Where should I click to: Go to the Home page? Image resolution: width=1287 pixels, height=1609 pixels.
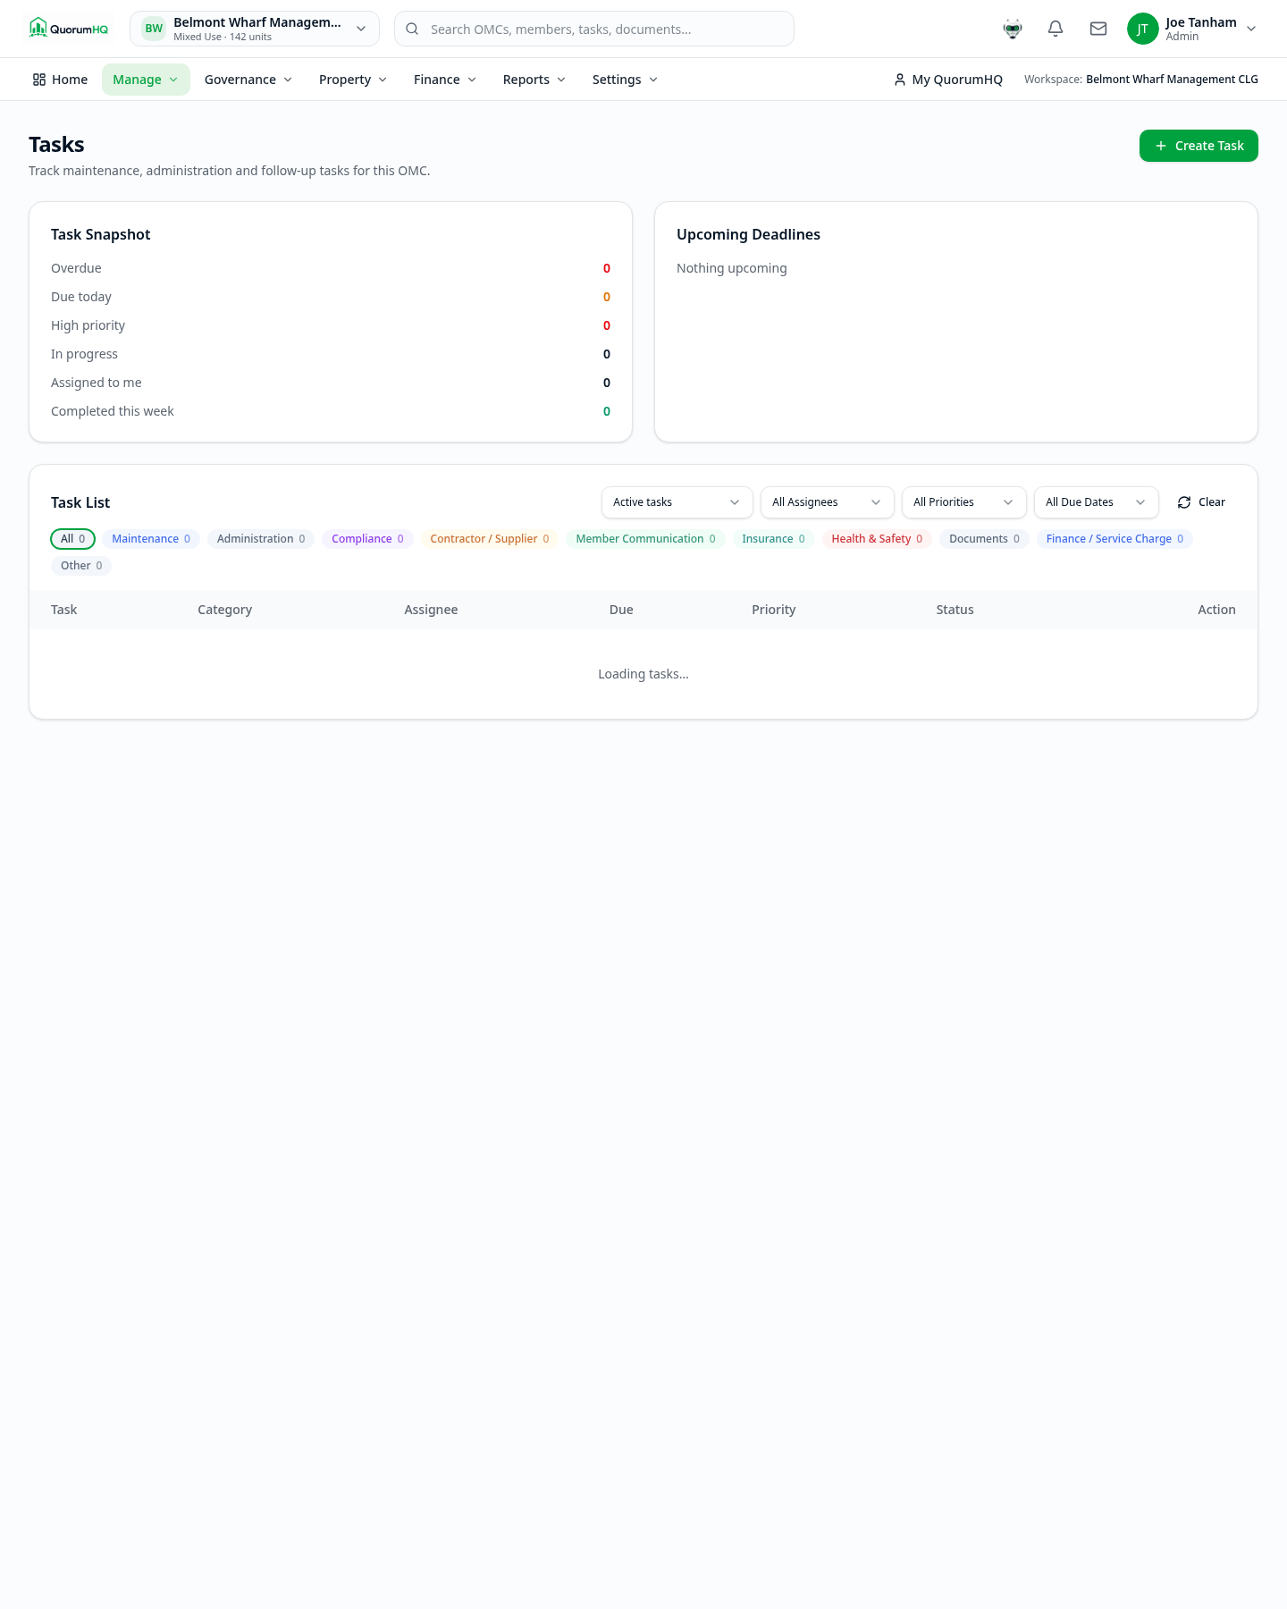tap(60, 80)
